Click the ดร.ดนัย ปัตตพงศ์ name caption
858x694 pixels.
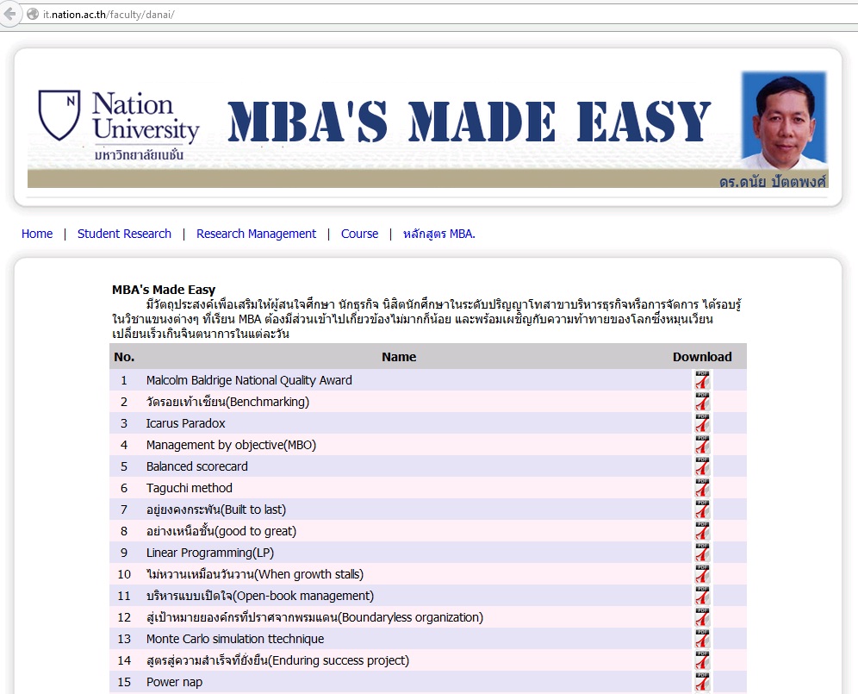tap(772, 181)
